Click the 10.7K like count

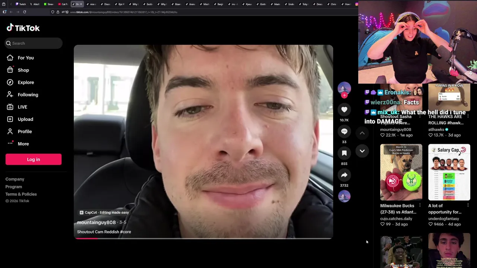click(344, 120)
